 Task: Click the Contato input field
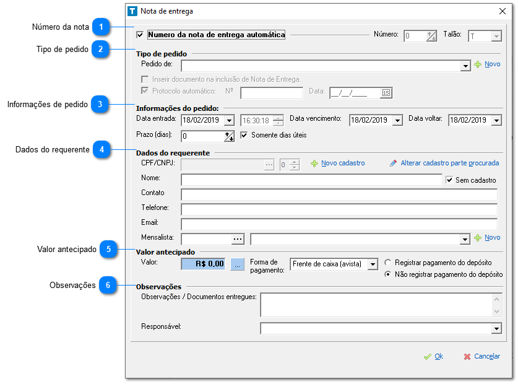coord(339,195)
